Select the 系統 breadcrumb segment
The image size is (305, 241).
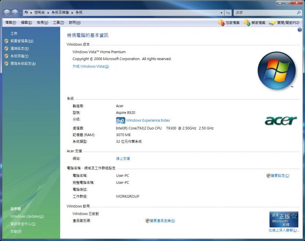click(x=79, y=12)
